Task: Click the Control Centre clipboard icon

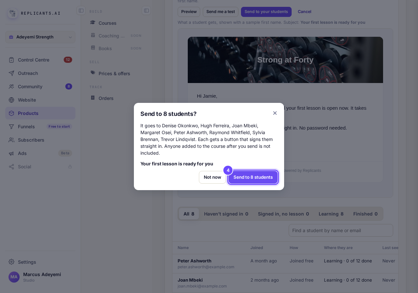Action: pos(11,60)
